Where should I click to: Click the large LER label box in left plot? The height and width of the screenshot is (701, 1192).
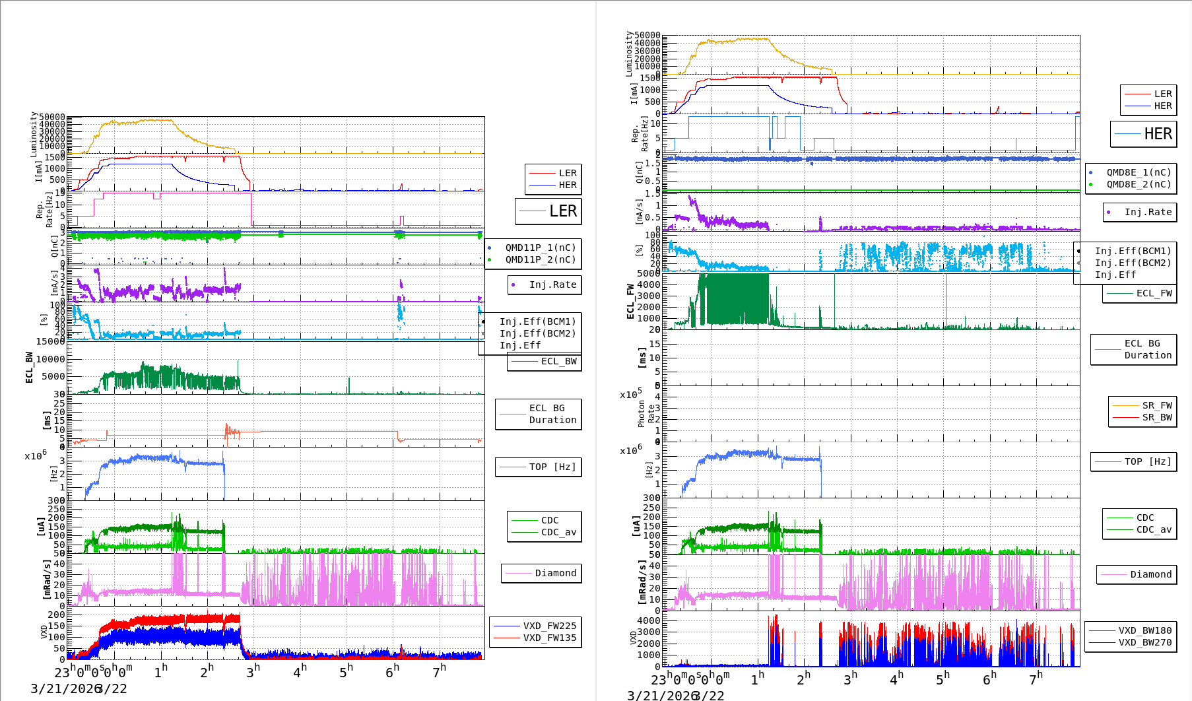tap(548, 211)
